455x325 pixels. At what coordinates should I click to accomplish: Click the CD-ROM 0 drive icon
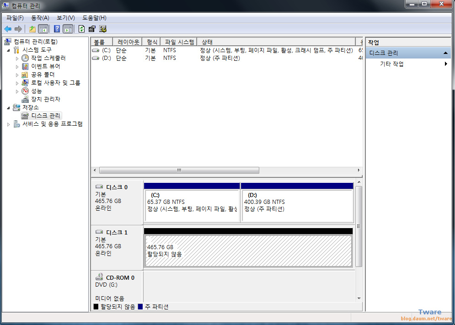pyautogui.click(x=100, y=276)
